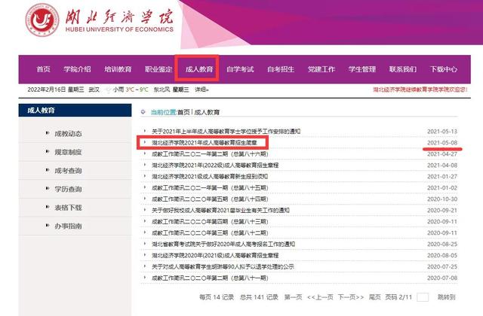Open 2020年(2021级)成人高等教育招生章程 article
Viewport: 483px width, 316px height.
[215, 256]
